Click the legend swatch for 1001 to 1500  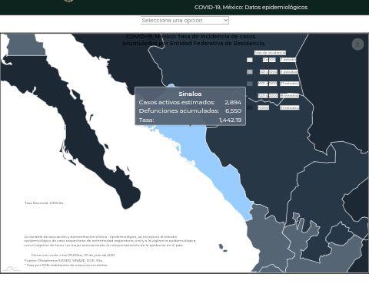250,84
